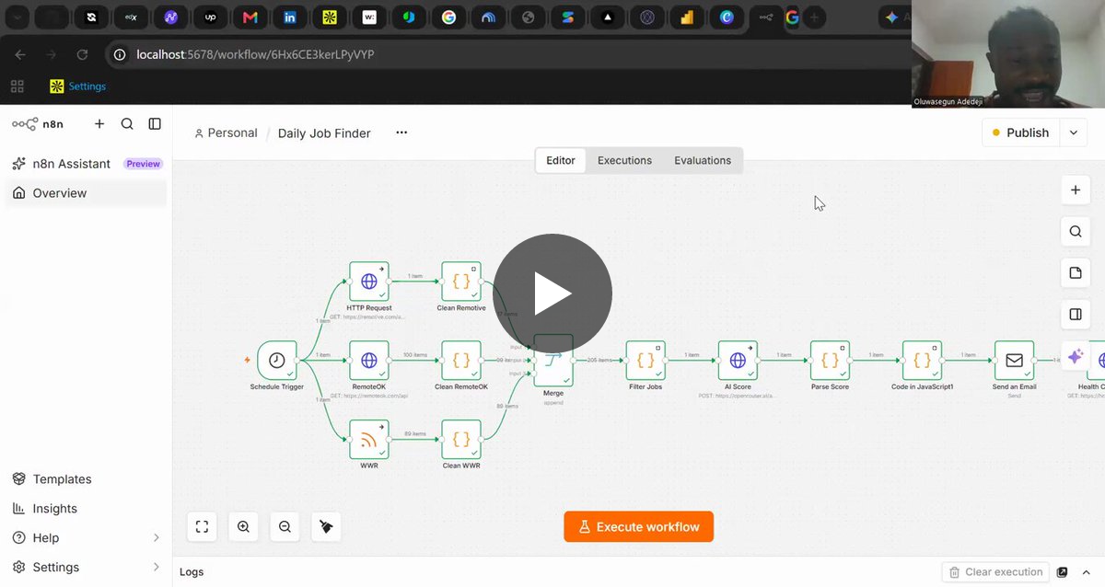The height and width of the screenshot is (587, 1105).
Task: Toggle the canvas side panel icon
Action: (1076, 315)
